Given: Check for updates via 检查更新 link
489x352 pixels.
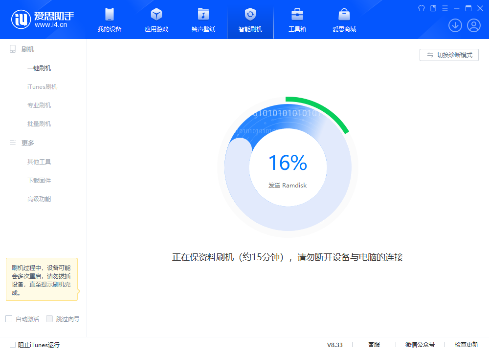Looking at the screenshot, I should (466, 345).
